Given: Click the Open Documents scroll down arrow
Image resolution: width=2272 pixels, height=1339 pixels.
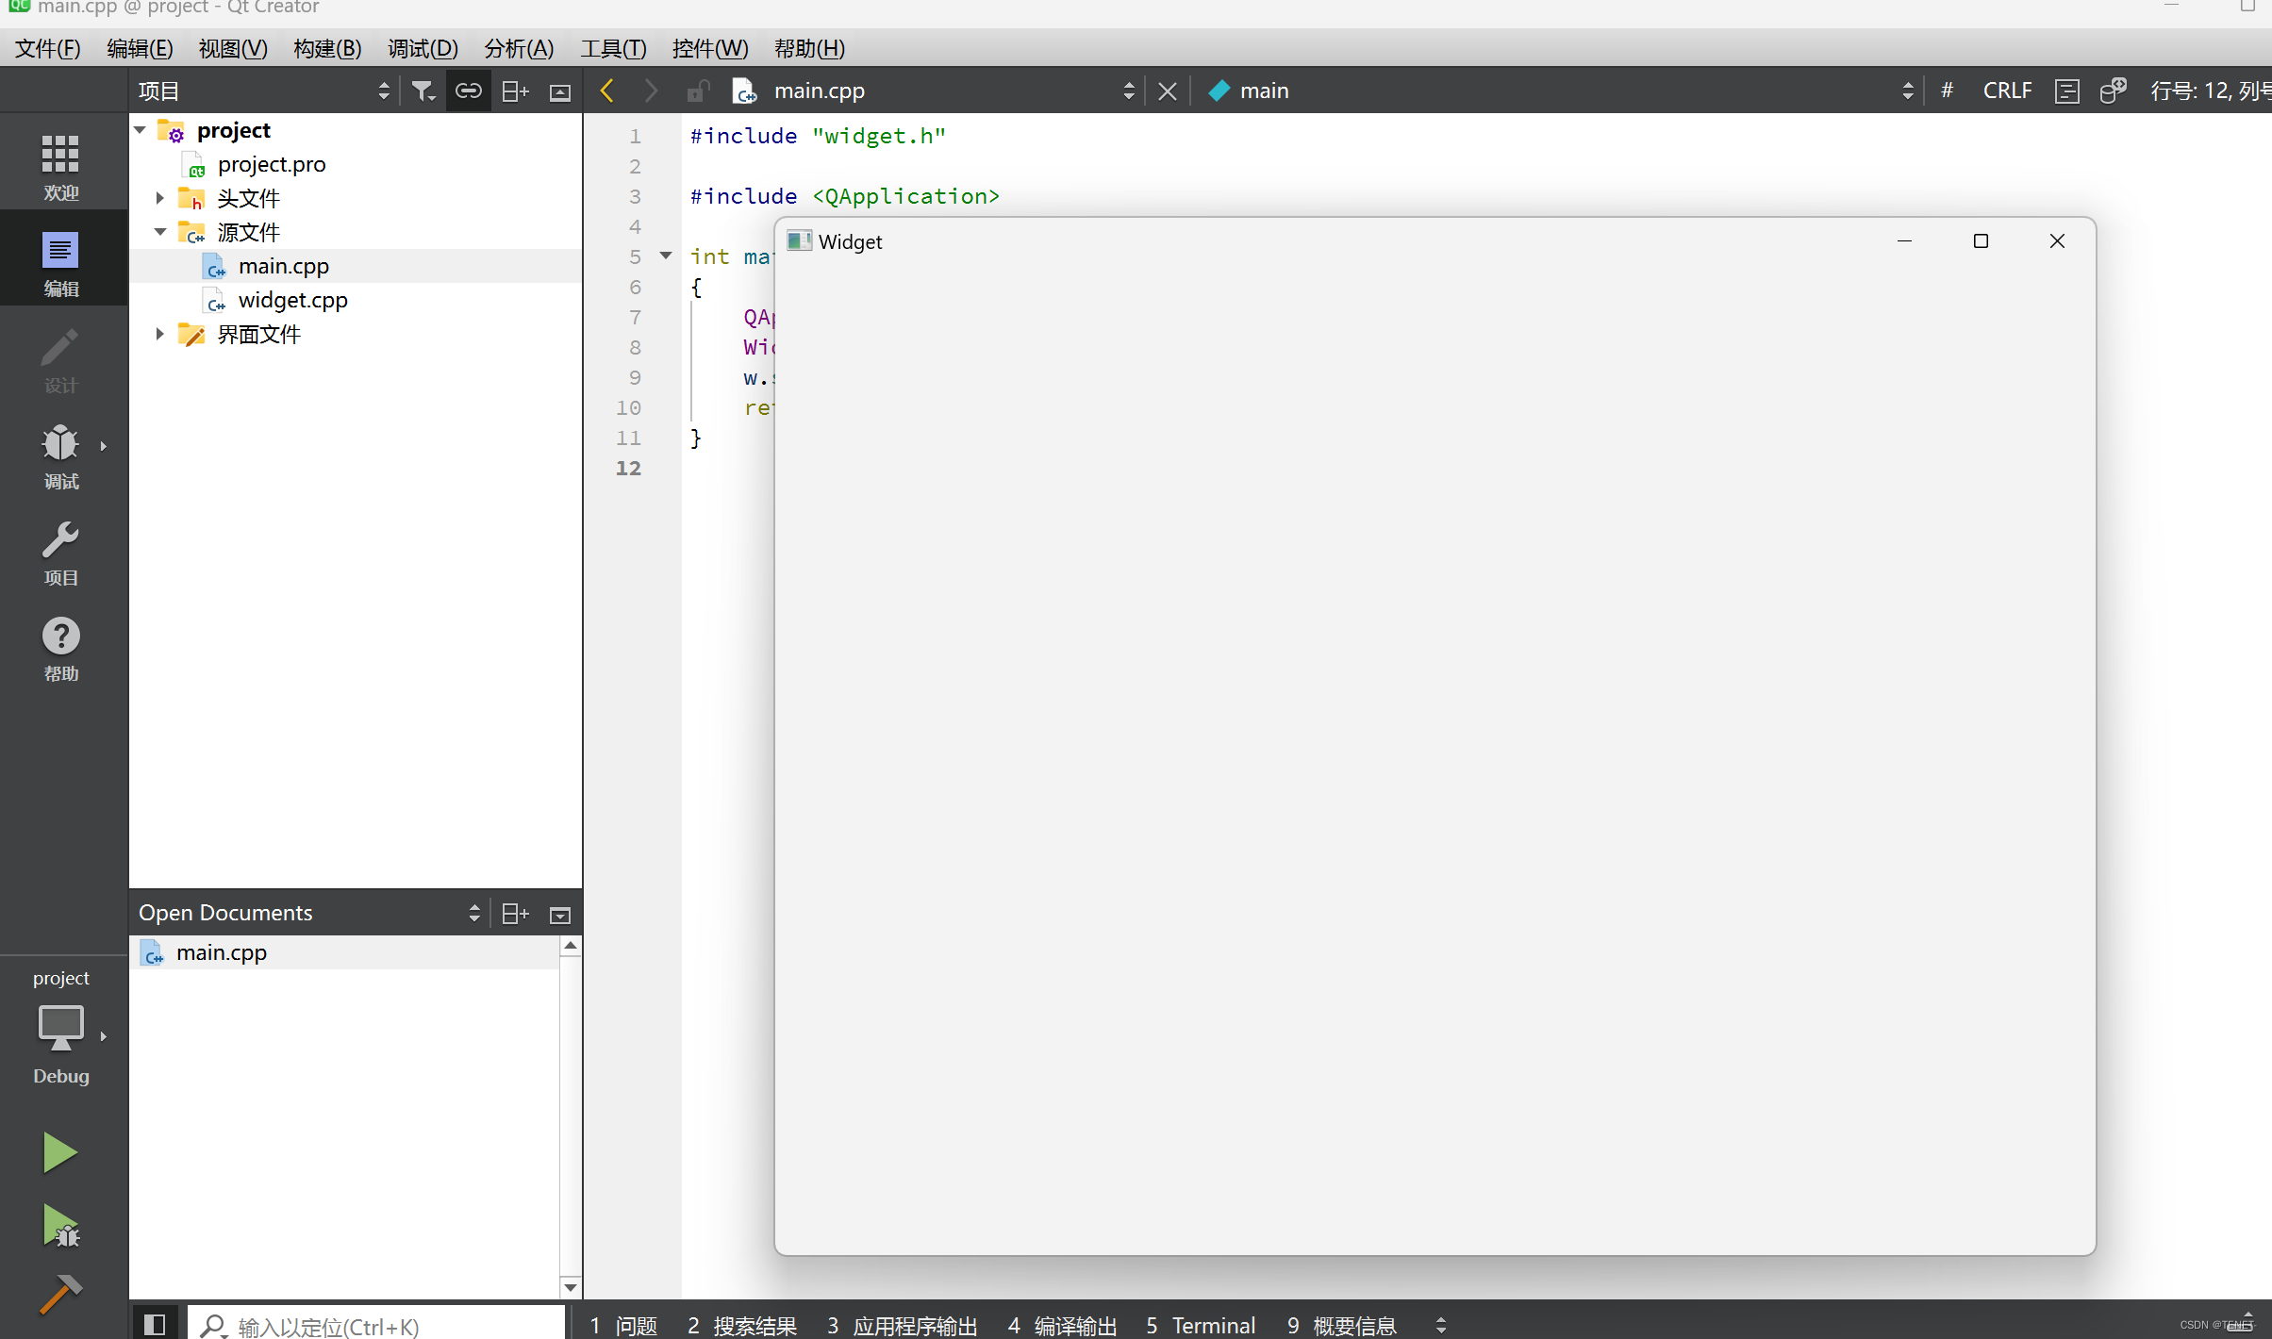Looking at the screenshot, I should click(x=570, y=1286).
